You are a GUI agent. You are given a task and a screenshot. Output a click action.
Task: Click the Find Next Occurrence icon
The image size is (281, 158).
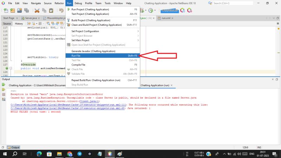click(x=57, y=24)
